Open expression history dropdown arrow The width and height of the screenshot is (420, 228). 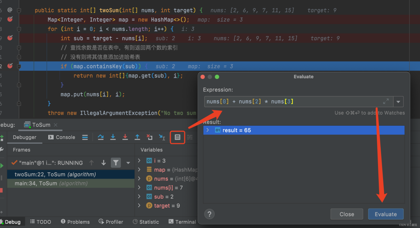click(x=398, y=102)
